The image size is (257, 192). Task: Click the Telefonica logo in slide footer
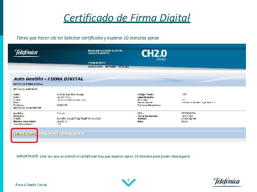[227, 182]
